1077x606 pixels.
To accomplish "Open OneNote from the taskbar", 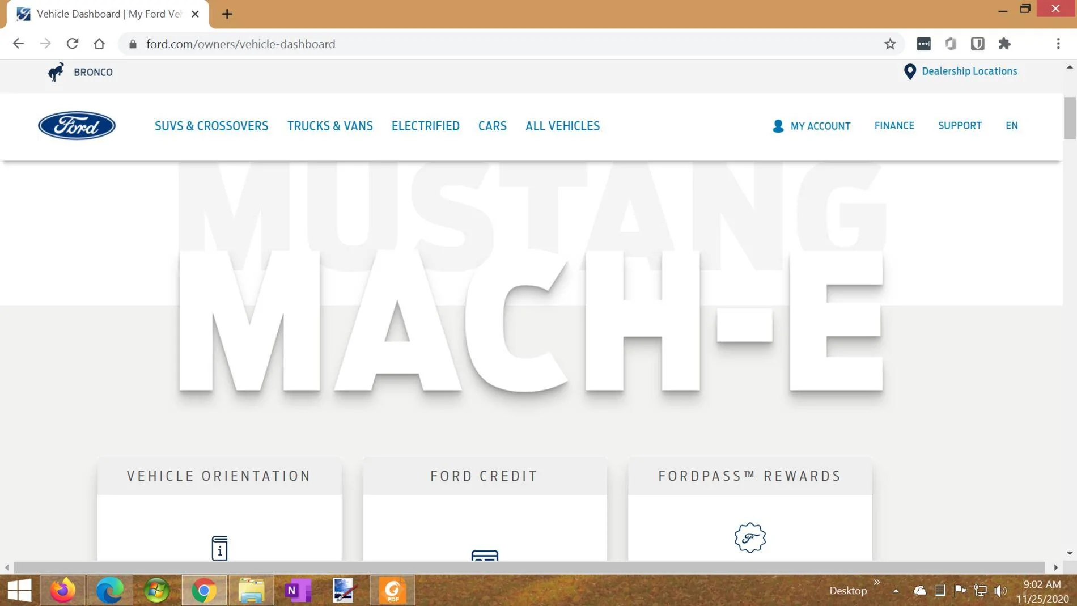I will 298,591.
